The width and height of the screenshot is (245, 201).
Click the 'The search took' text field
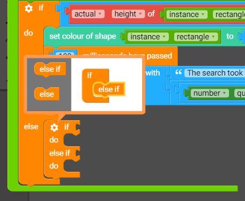coord(215,73)
